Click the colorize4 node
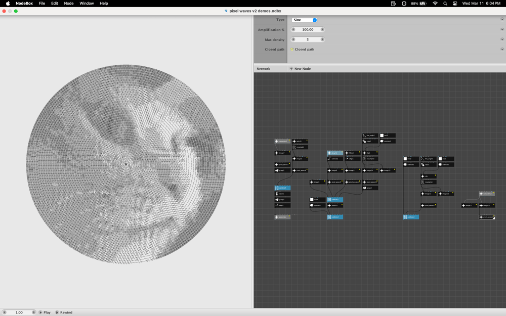506x316 pixels. pos(318,205)
